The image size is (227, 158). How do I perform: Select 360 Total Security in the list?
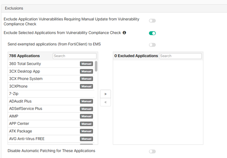(x=51, y=64)
